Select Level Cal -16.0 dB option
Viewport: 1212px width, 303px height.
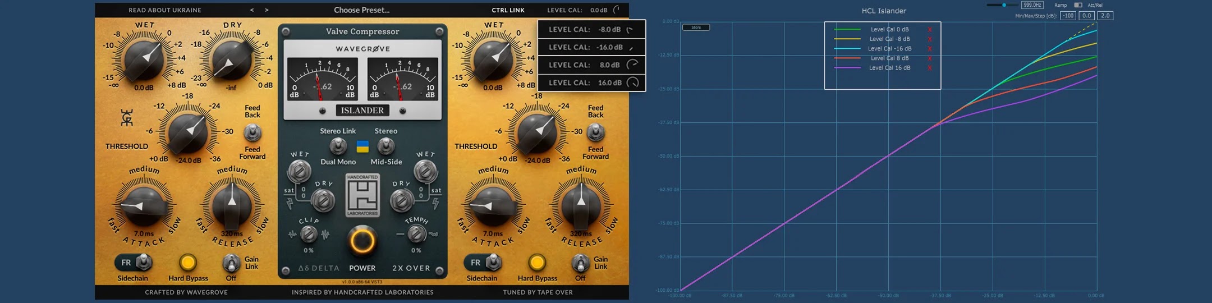[591, 47]
